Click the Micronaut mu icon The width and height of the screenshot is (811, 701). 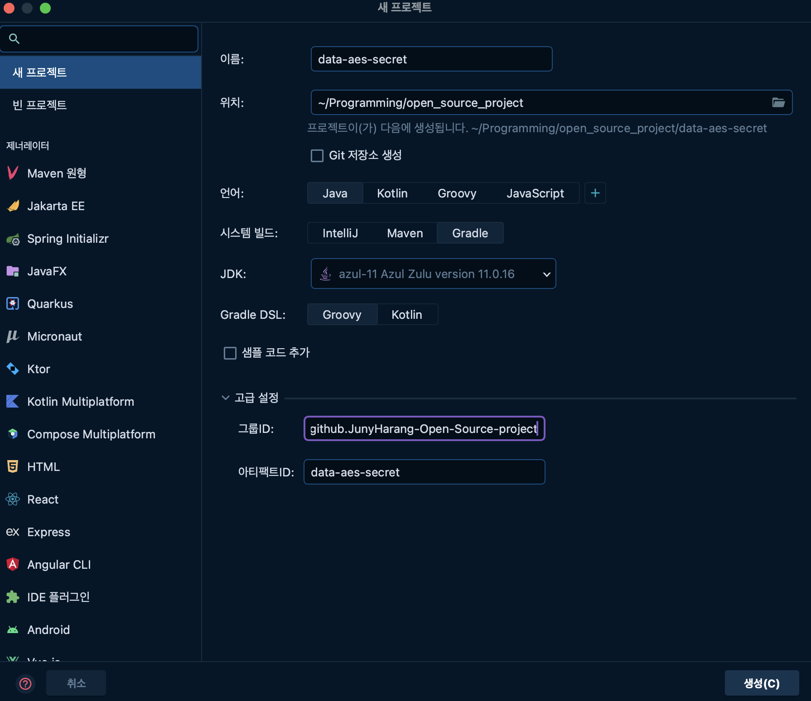[13, 336]
